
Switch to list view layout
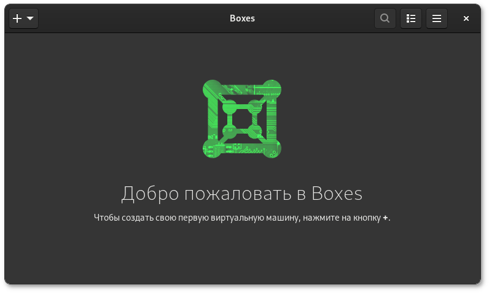point(411,18)
